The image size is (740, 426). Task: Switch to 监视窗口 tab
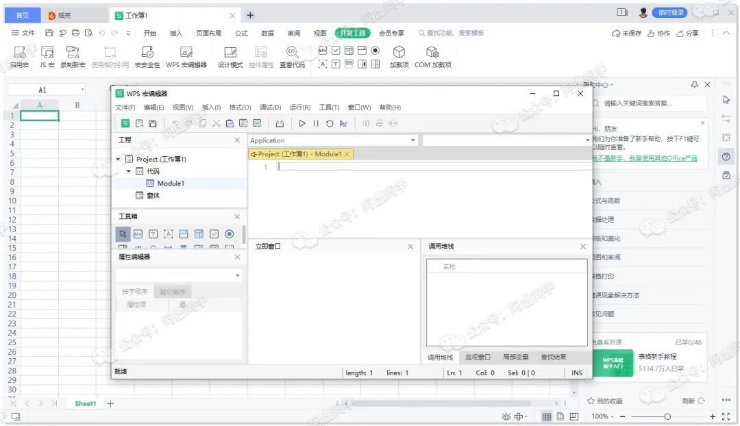[x=478, y=357]
